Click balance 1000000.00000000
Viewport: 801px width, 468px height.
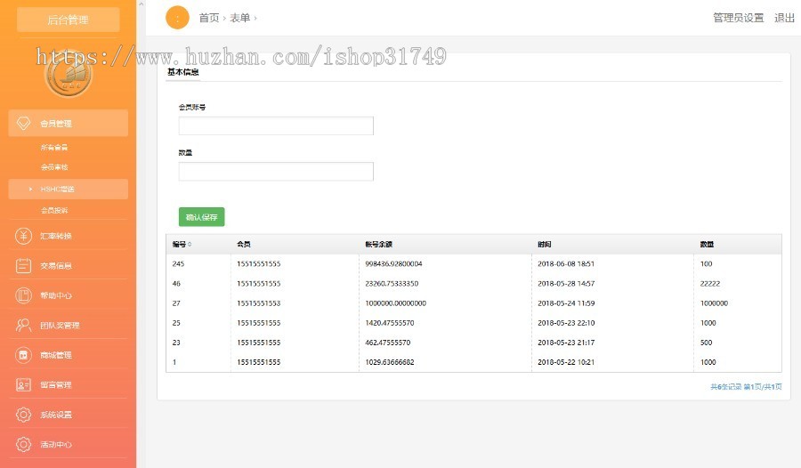click(395, 303)
